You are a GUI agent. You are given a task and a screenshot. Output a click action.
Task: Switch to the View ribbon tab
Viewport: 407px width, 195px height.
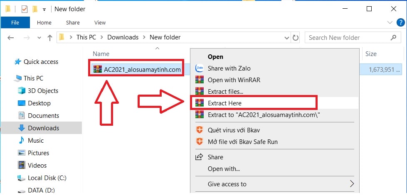(100, 22)
